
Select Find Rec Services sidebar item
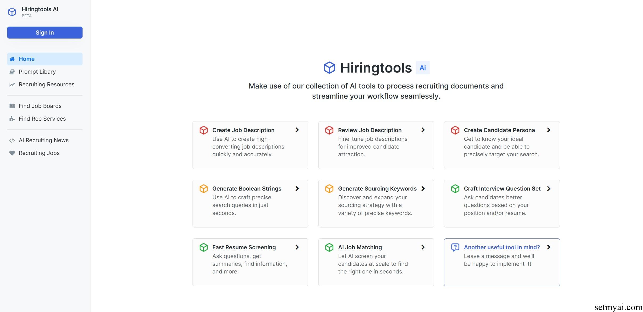[45, 119]
